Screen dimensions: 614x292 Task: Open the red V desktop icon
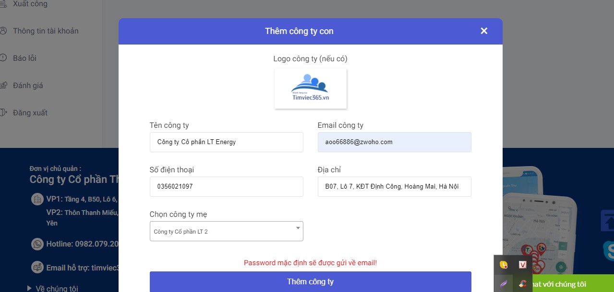pyautogui.click(x=522, y=264)
